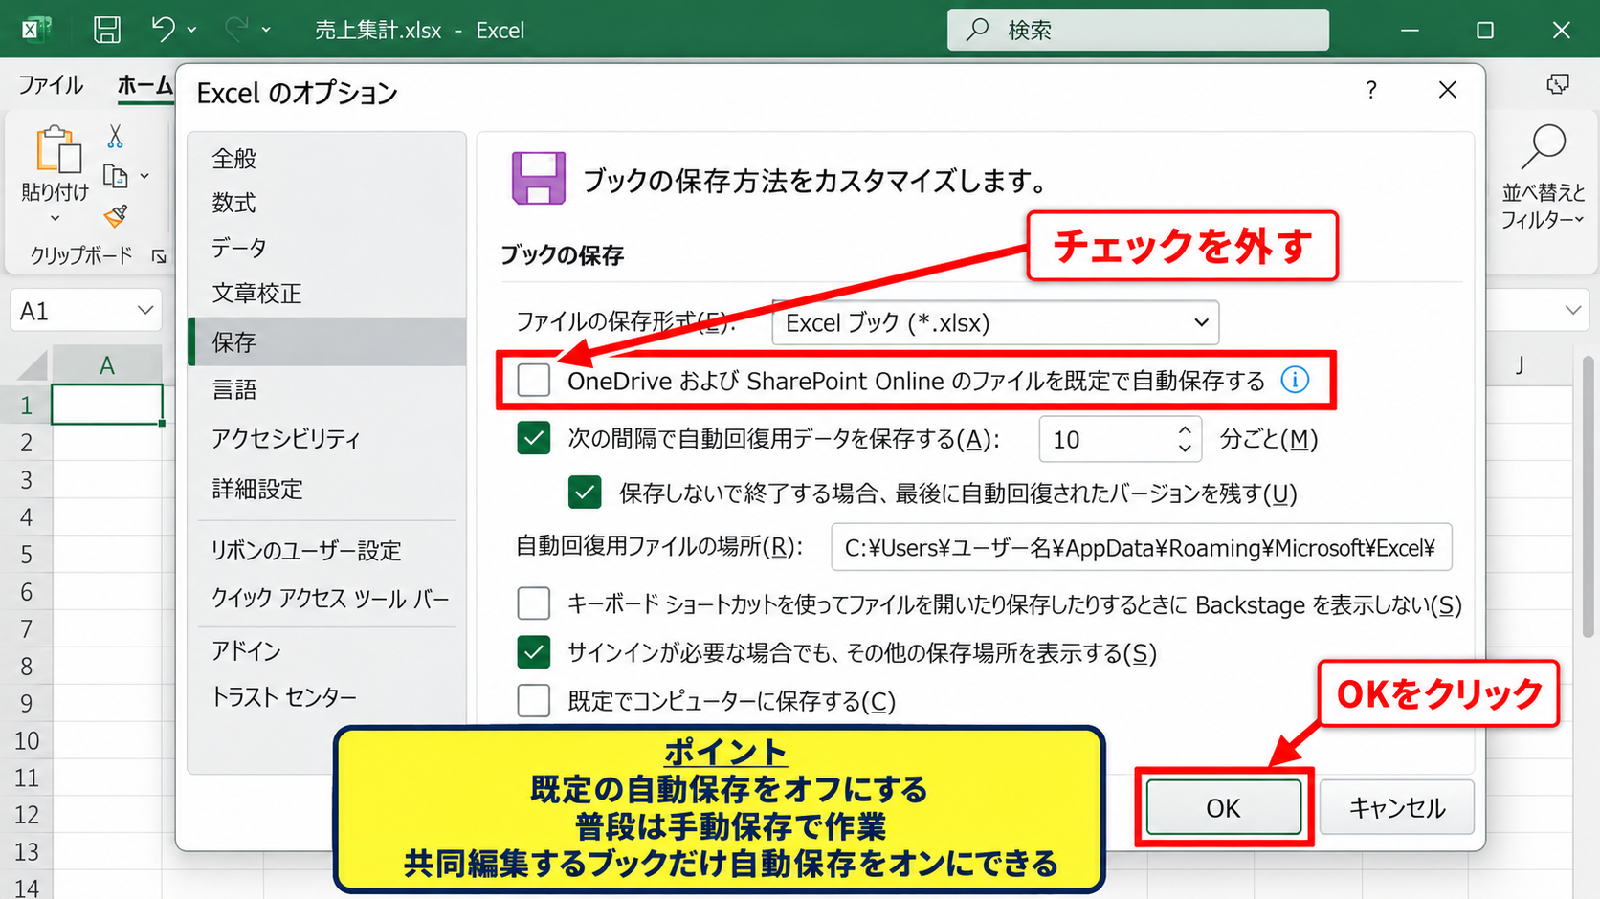Toggle OneDrive and SharePoint AutoSave default checkbox

534,380
